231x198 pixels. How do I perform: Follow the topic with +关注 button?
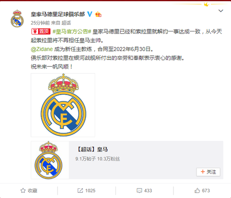208,172
